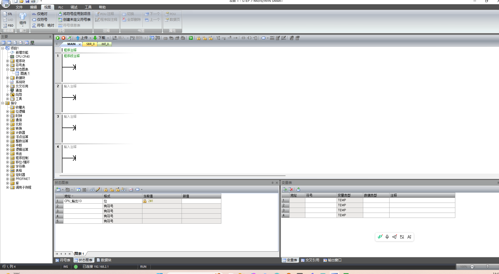The image size is (499, 274).
Task: Click the pause chart icon in 状态图表
Action: tap(84, 190)
